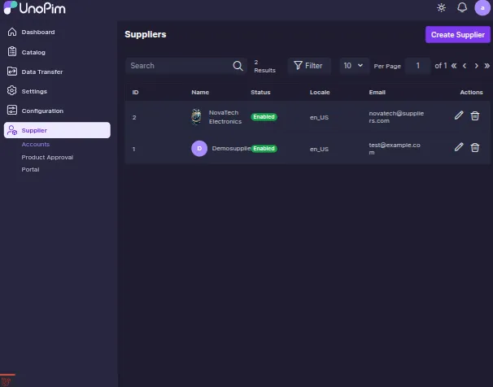The image size is (493, 387).
Task: Open Accounts submenu link
Action: (x=36, y=144)
